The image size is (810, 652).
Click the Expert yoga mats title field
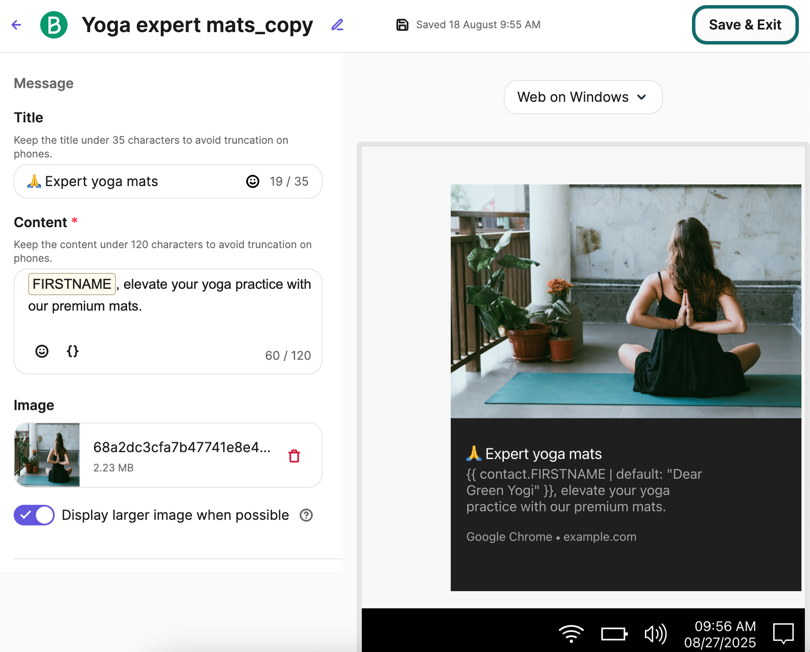[x=137, y=181]
